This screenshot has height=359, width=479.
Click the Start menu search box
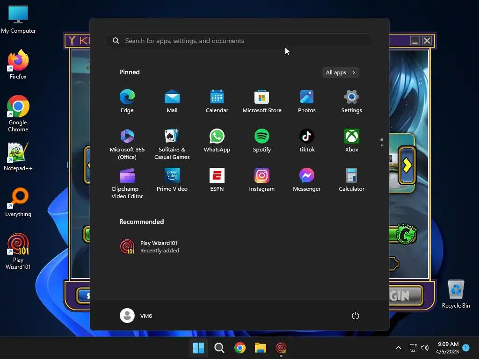coord(239,41)
